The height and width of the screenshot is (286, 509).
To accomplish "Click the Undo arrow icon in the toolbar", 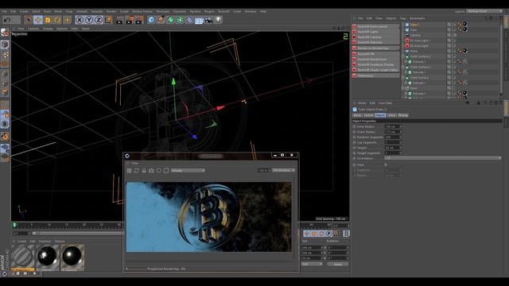I will [7, 20].
